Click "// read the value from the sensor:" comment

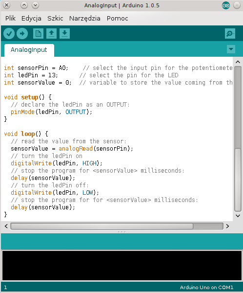tap(69, 141)
